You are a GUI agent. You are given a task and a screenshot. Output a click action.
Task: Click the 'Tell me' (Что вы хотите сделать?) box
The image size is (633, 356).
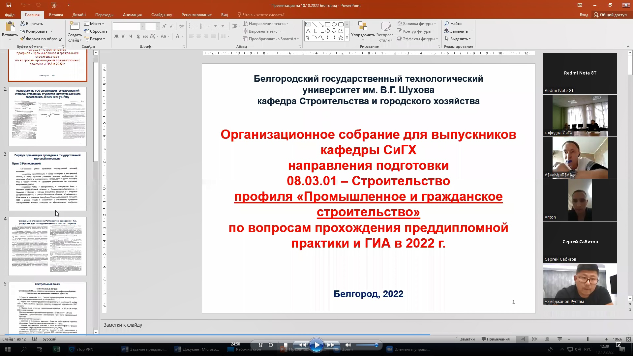pyautogui.click(x=260, y=15)
